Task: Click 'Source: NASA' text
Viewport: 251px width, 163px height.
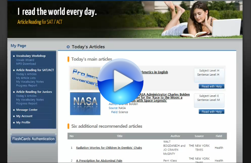Action: click(117, 108)
